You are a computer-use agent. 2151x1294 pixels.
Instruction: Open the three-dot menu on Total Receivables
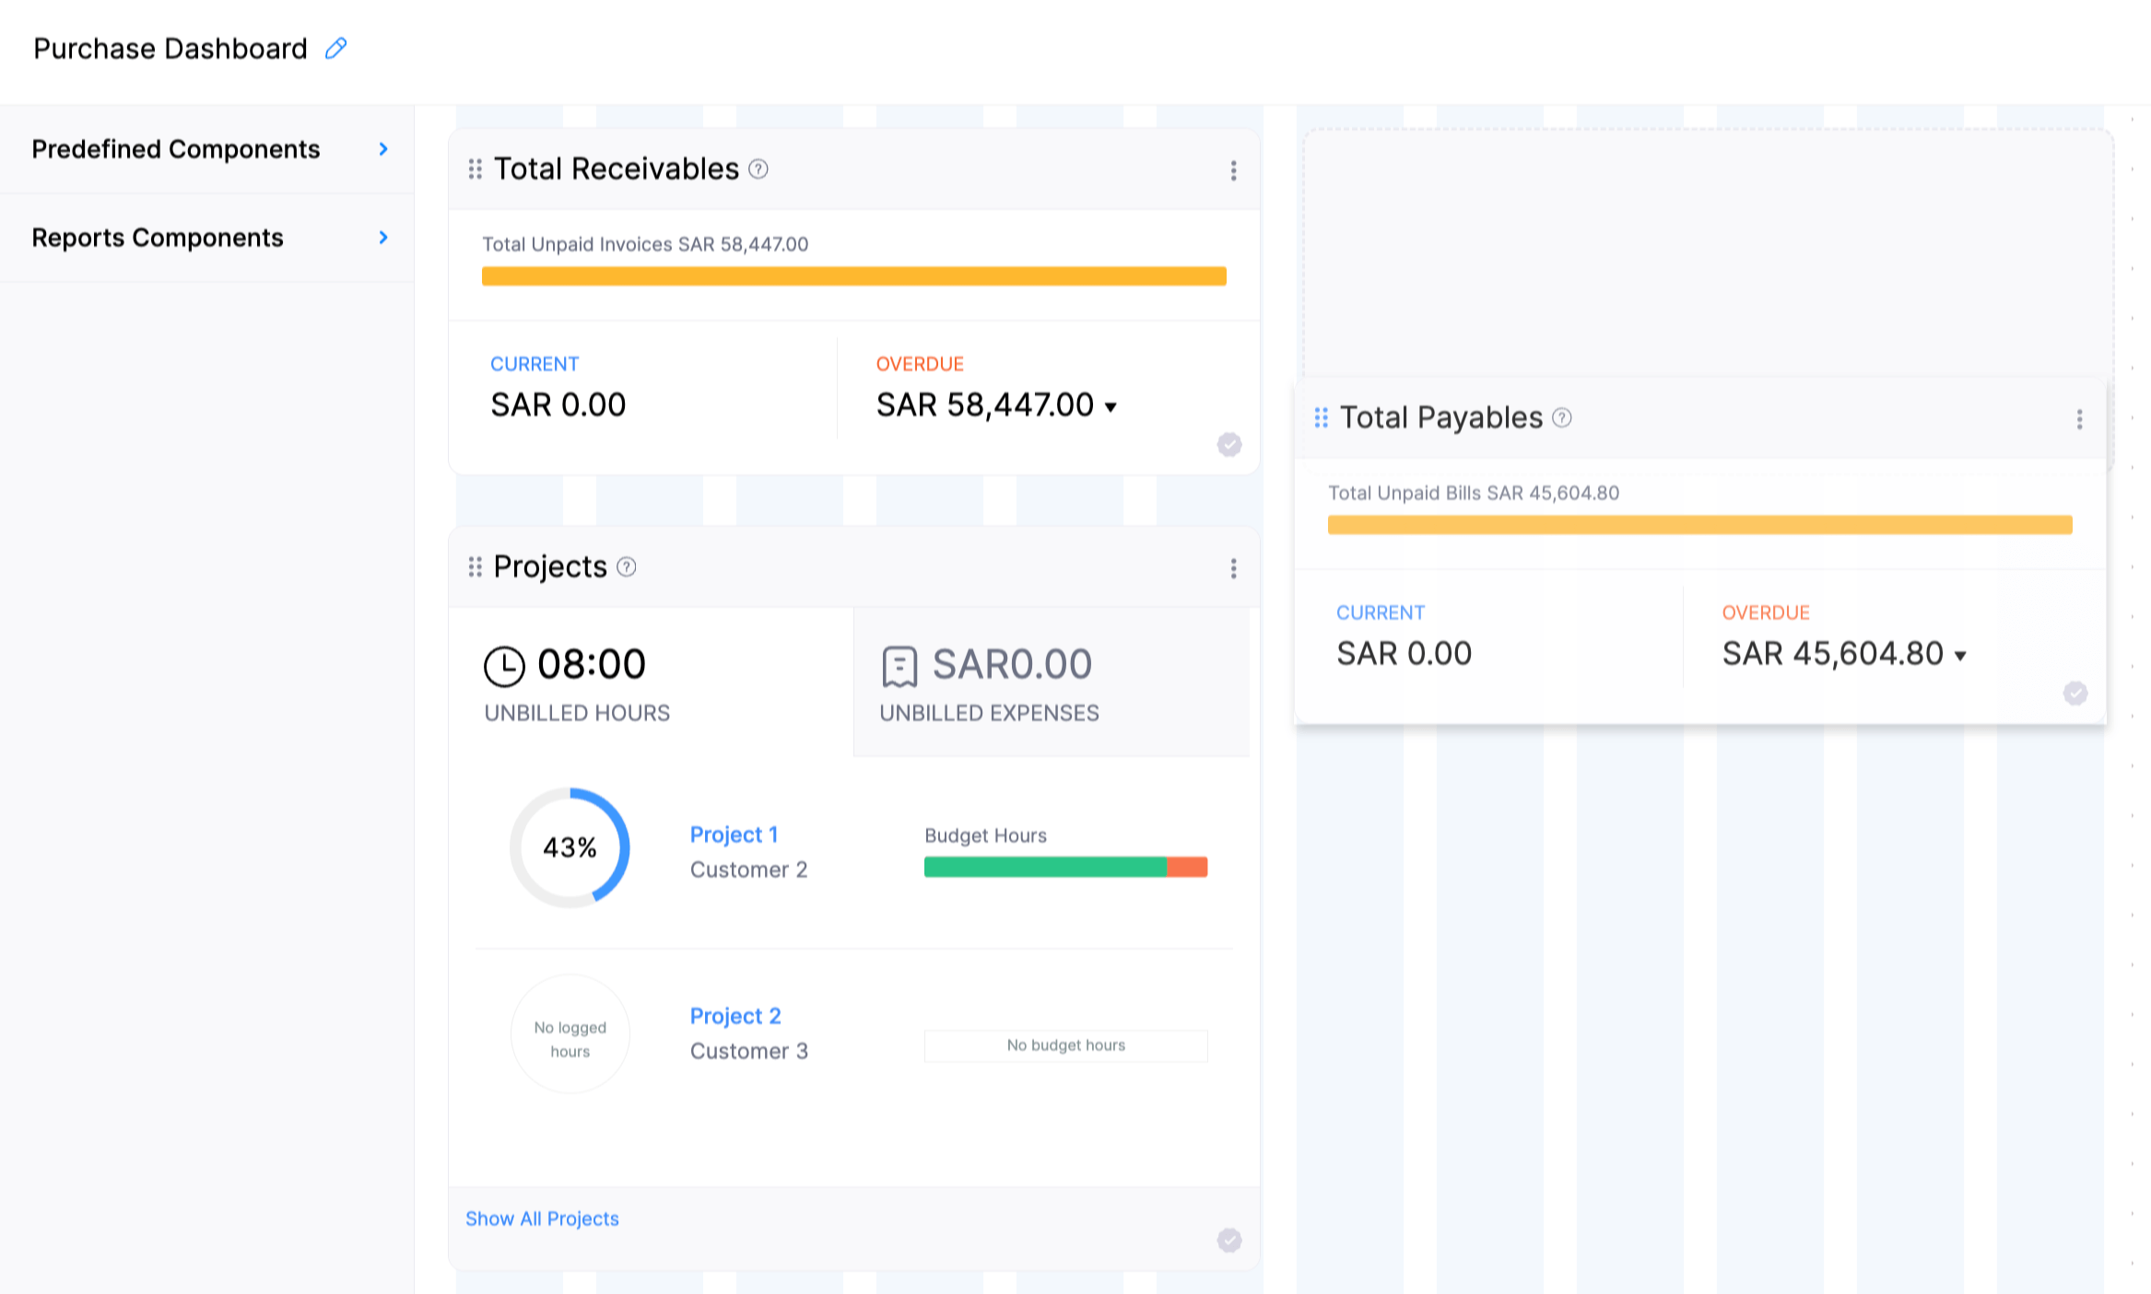click(1233, 170)
